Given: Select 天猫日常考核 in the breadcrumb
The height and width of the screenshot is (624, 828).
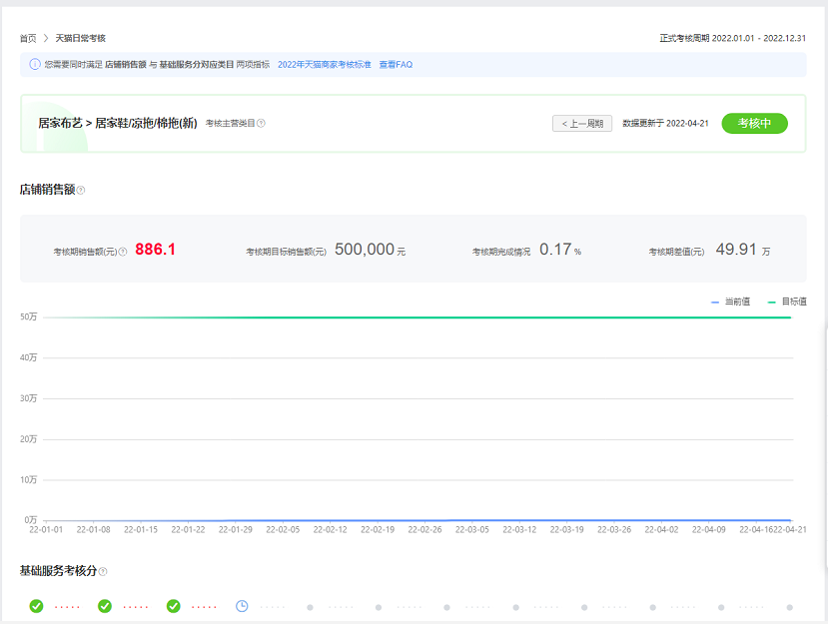Looking at the screenshot, I should tap(82, 36).
